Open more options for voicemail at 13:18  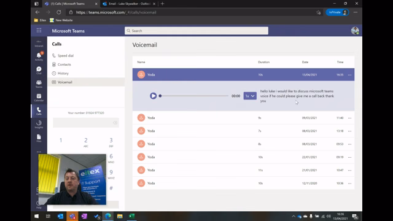coord(349,131)
